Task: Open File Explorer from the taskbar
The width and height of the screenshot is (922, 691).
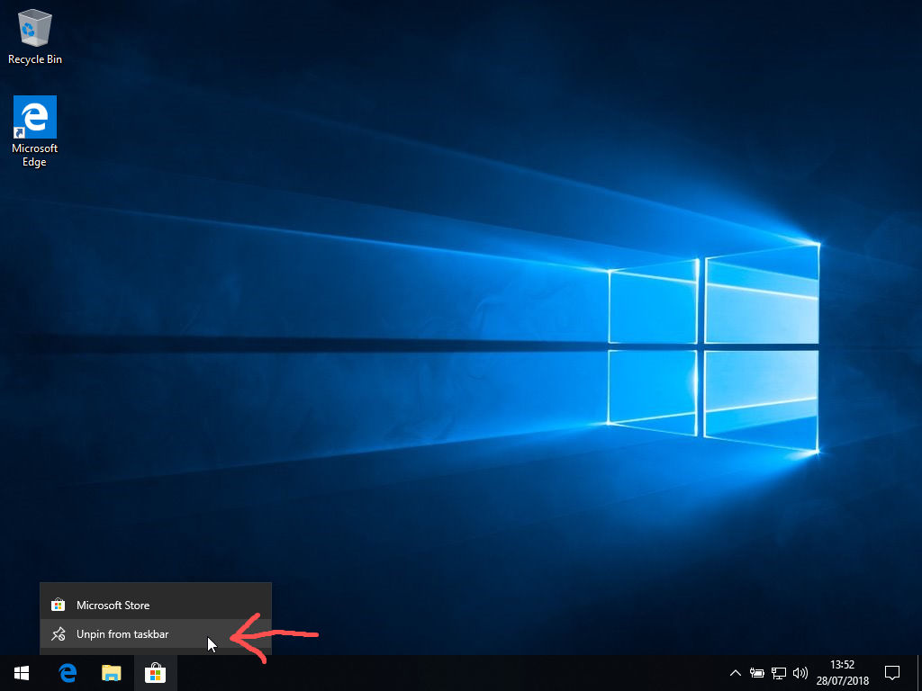Action: pyautogui.click(x=111, y=673)
